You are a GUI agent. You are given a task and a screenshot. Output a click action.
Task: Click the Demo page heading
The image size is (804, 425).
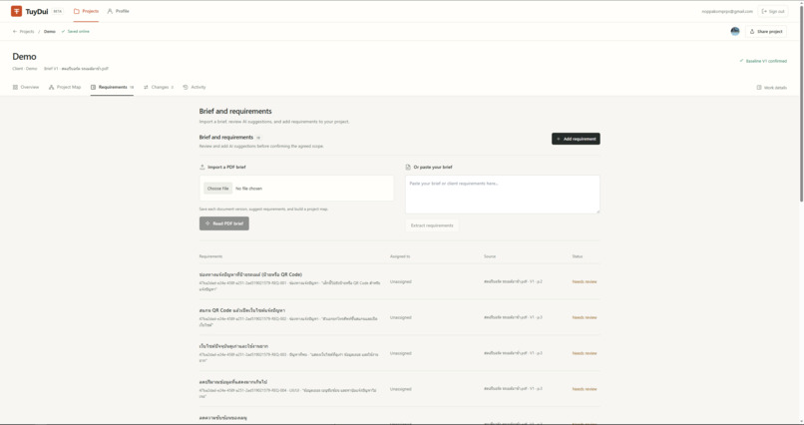point(24,57)
